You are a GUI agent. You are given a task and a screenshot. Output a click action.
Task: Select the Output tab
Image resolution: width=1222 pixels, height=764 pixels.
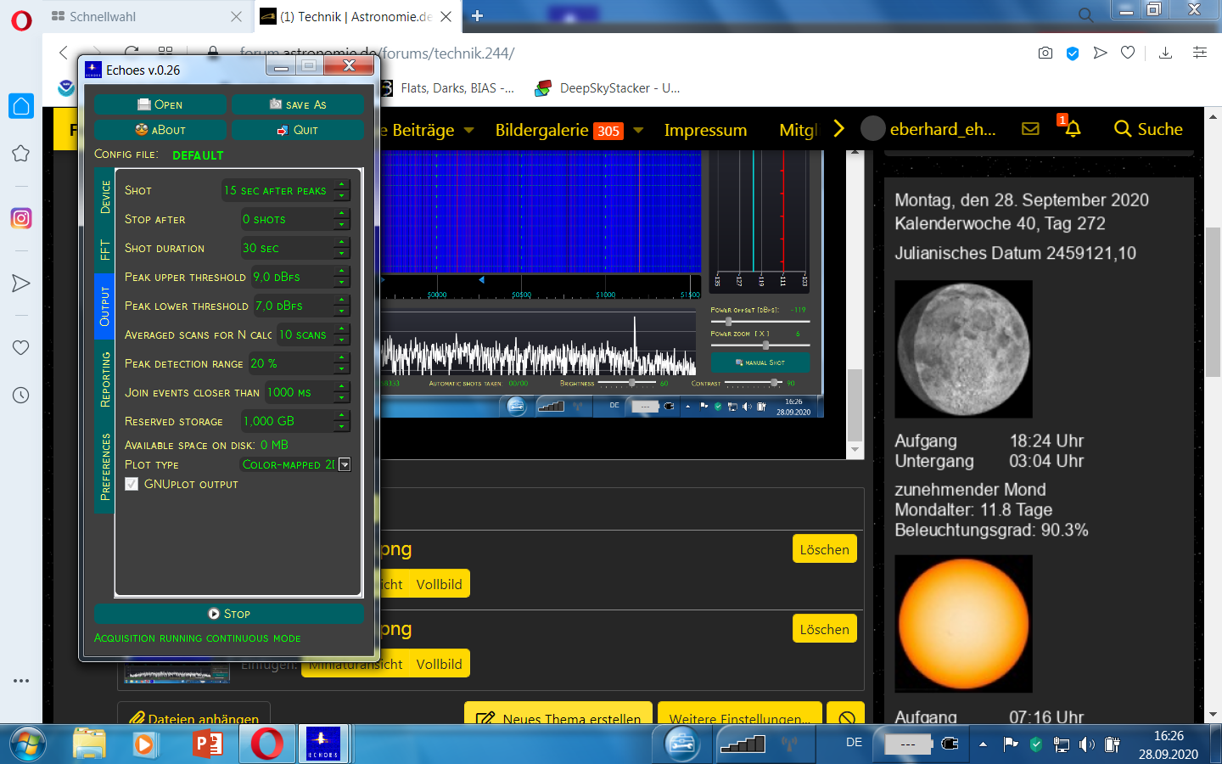coord(104,306)
